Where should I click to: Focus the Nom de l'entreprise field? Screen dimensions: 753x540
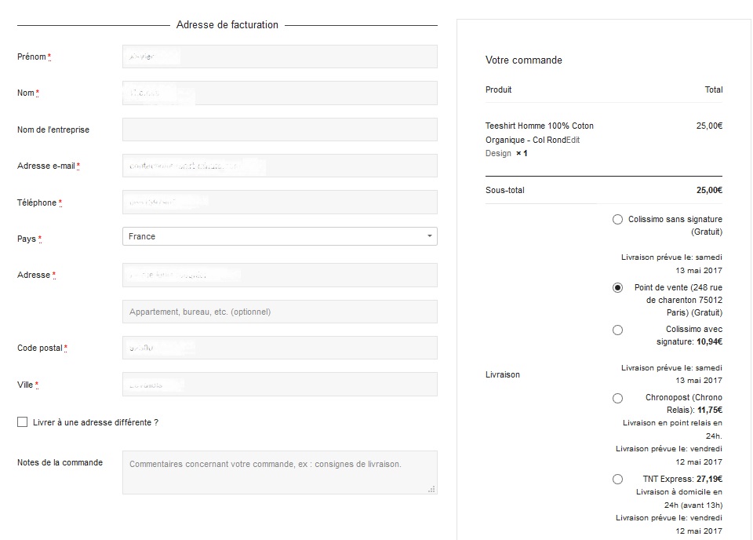(x=279, y=130)
